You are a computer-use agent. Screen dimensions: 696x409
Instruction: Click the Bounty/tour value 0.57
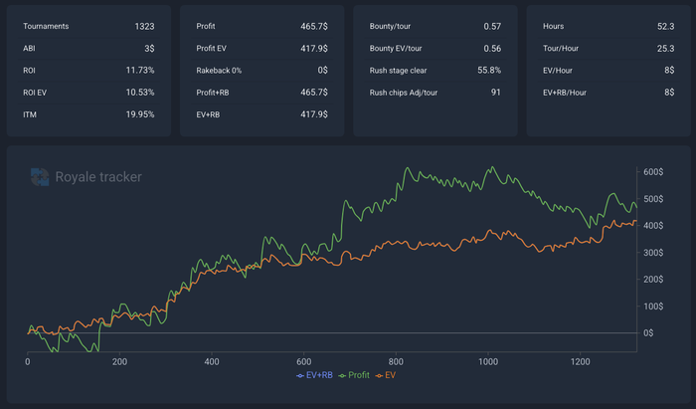[492, 26]
